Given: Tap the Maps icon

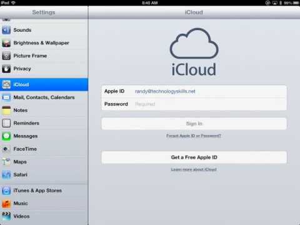Looking at the screenshot, I should 6,162.
